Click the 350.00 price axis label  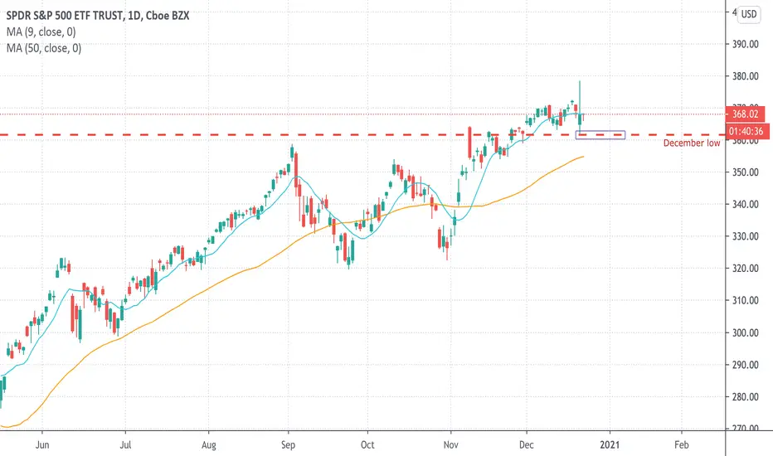[745, 172]
